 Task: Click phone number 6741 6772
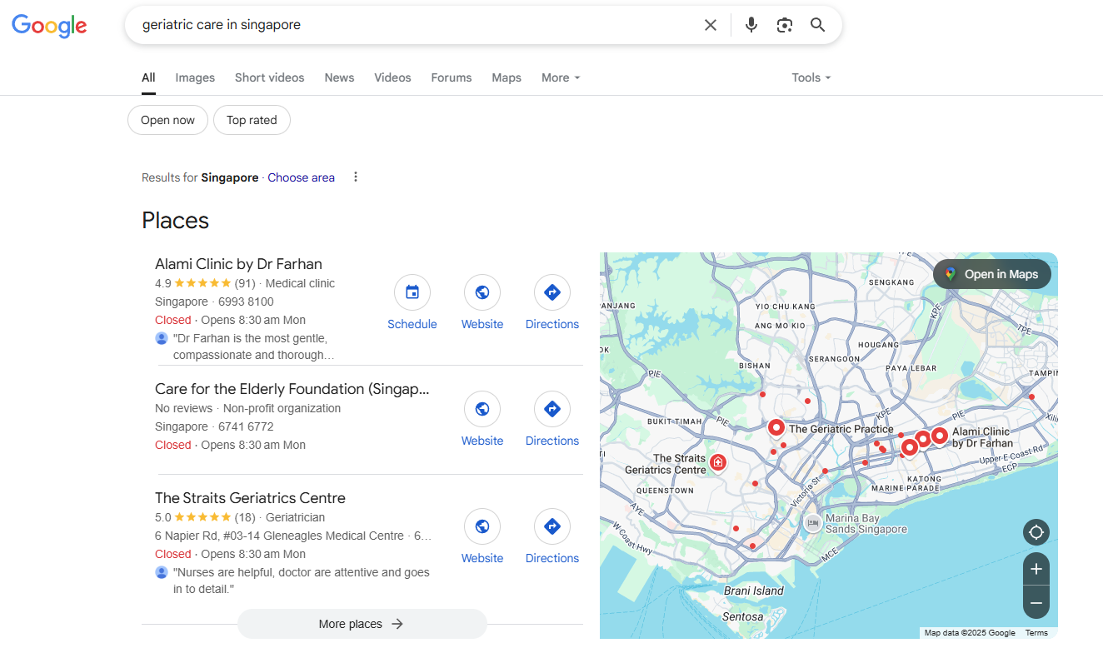coord(246,426)
